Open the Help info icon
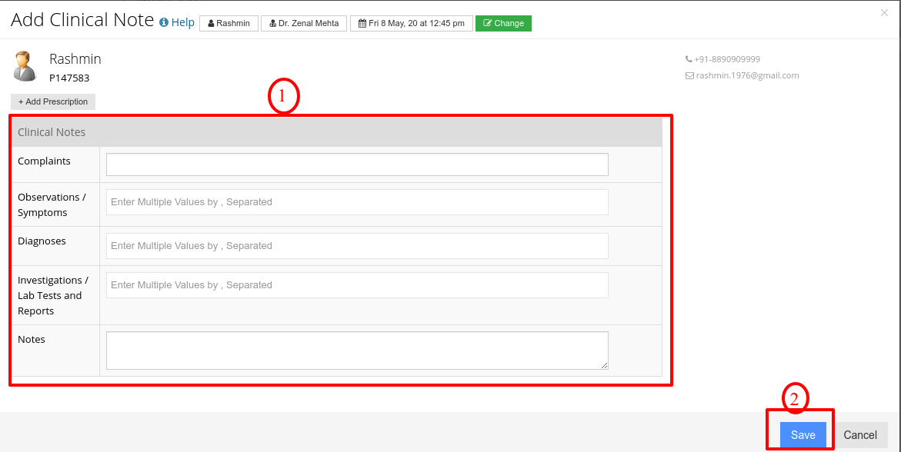 pyautogui.click(x=164, y=23)
